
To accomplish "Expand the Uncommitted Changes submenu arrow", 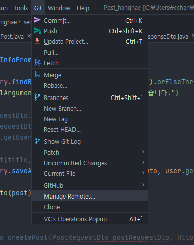I will point(143,162).
